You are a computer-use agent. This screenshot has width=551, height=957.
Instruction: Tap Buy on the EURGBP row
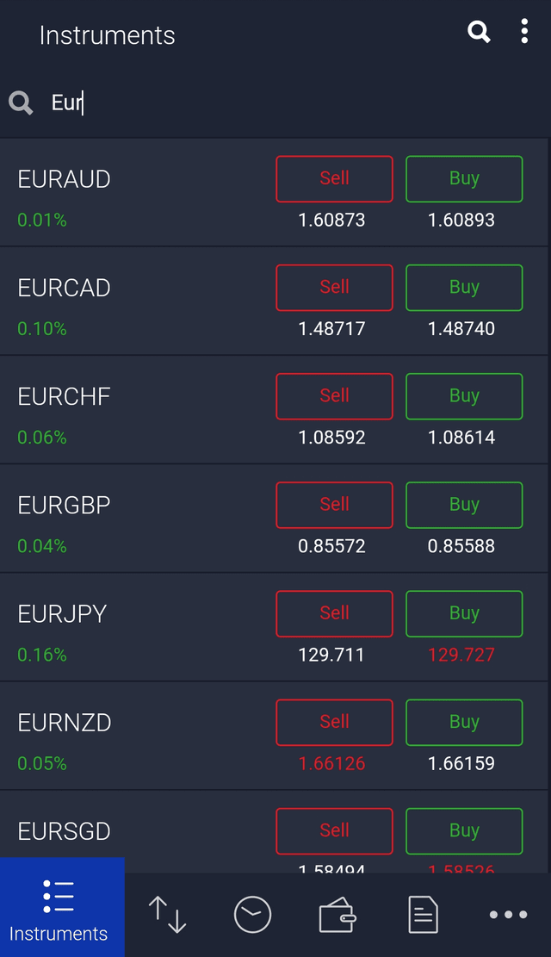464,505
